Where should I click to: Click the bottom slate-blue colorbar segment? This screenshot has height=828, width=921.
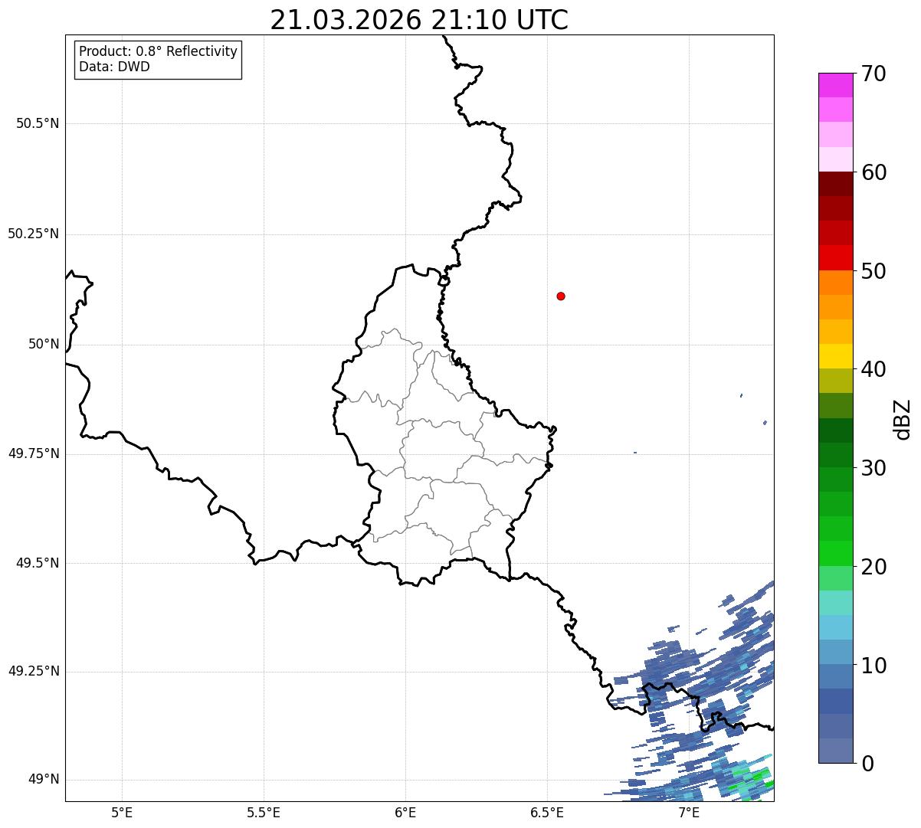(835, 751)
